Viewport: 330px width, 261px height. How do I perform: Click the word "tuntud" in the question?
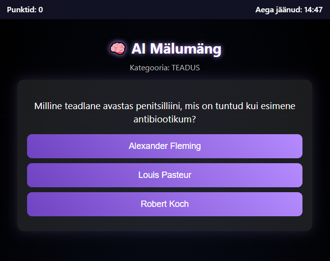pyautogui.click(x=225, y=106)
